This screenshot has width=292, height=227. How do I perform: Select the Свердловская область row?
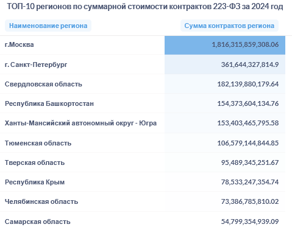143,84
